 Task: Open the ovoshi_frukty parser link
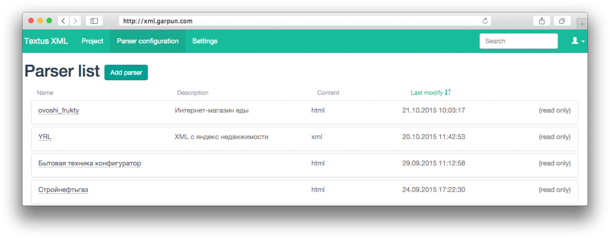pyautogui.click(x=58, y=110)
